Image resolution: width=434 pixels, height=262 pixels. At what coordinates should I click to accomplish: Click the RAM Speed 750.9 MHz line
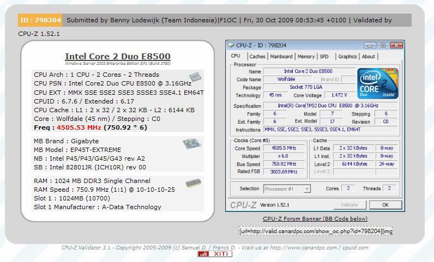[104, 190]
